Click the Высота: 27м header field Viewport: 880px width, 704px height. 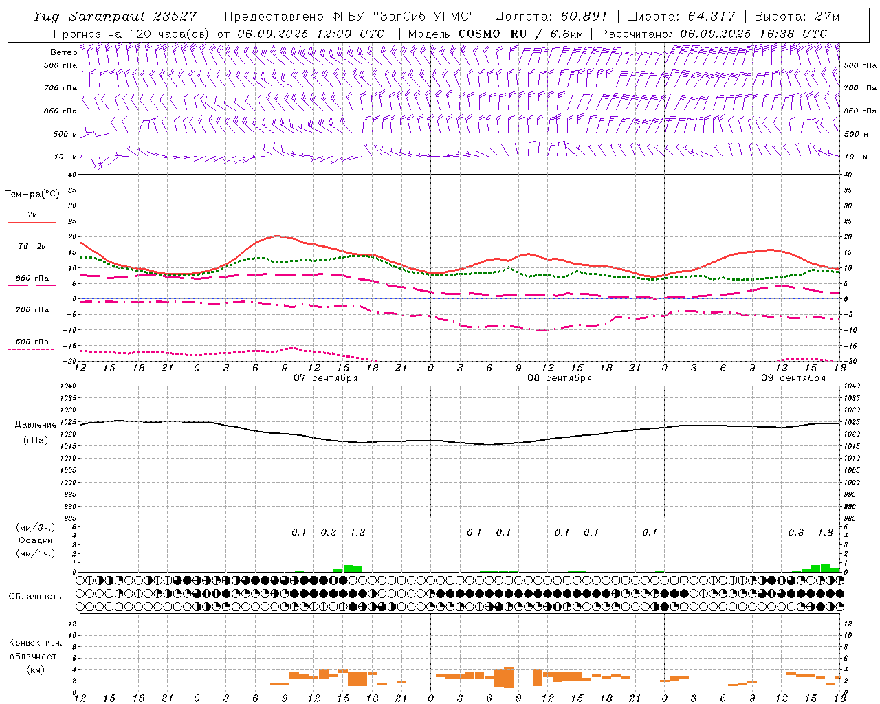(x=797, y=16)
